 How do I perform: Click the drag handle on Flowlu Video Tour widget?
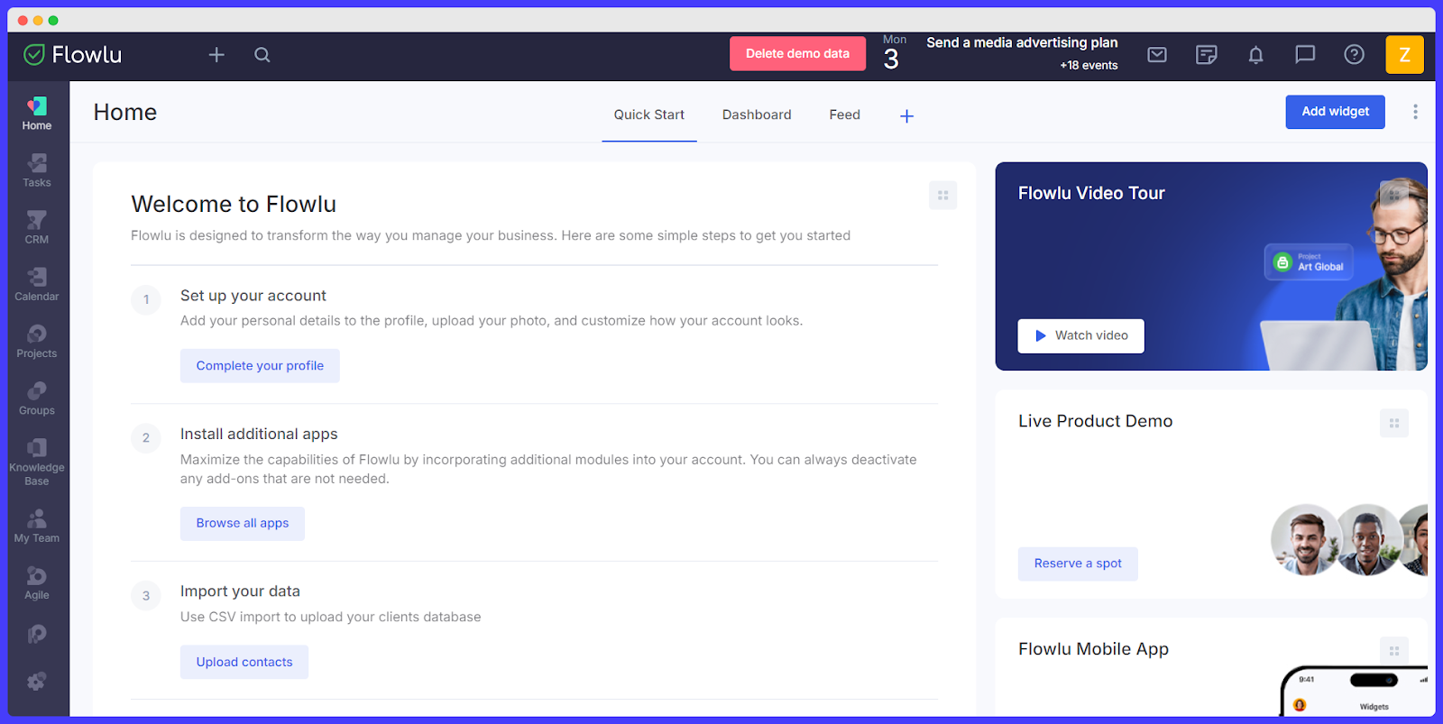(1393, 195)
